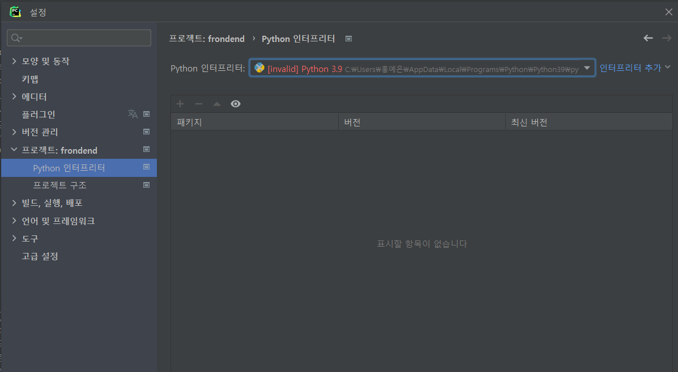The width and height of the screenshot is (678, 372).
Task: Select Python 인터프리터 in the sidebar
Action: click(x=69, y=168)
